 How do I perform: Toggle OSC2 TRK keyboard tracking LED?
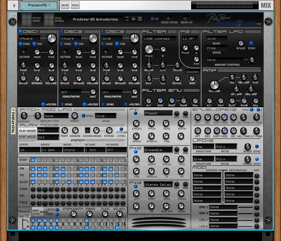click(76, 44)
